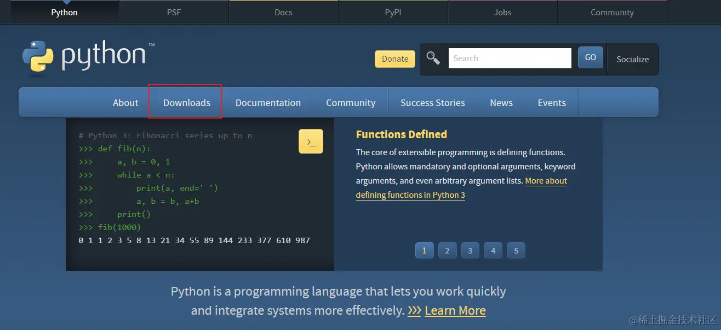This screenshot has width=721, height=330.
Task: Click the Donate button
Action: pyautogui.click(x=395, y=59)
